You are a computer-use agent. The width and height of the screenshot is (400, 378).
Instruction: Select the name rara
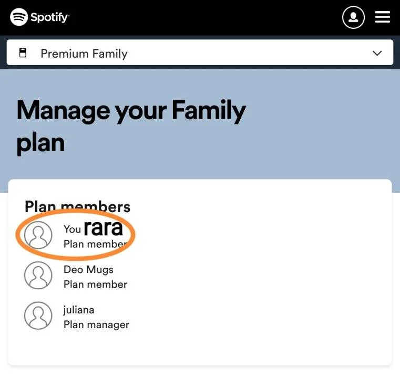pyautogui.click(x=104, y=228)
